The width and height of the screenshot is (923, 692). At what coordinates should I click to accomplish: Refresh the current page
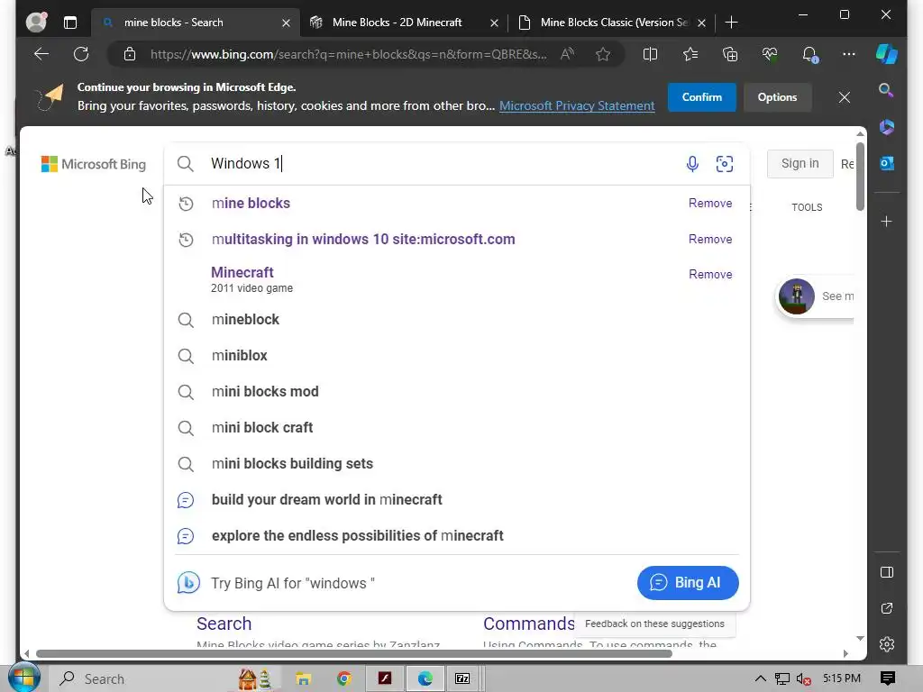click(x=81, y=54)
